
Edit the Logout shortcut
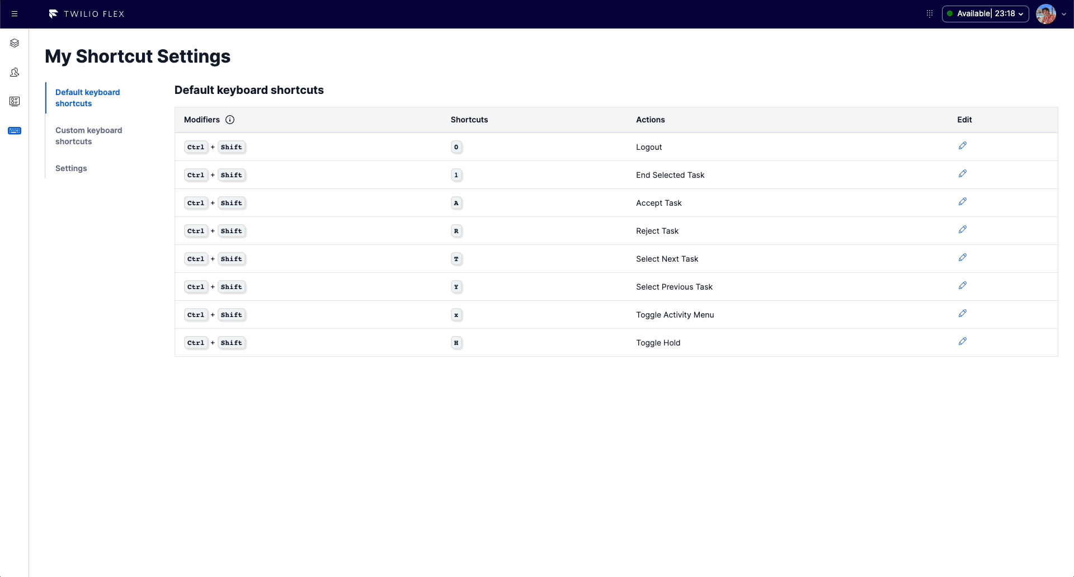pyautogui.click(x=963, y=145)
